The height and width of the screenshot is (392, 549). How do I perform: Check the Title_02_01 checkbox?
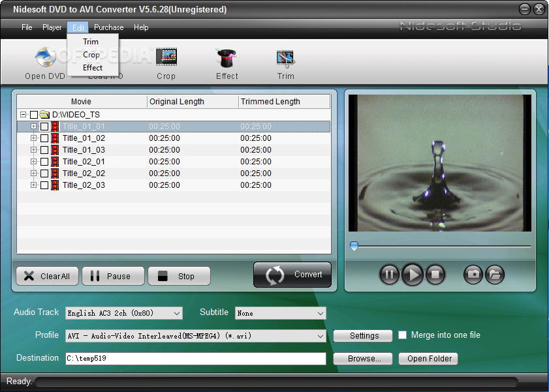point(44,162)
